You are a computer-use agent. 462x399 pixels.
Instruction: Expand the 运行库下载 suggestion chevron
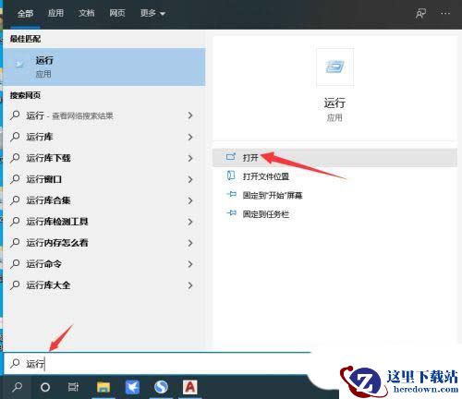[190, 158]
